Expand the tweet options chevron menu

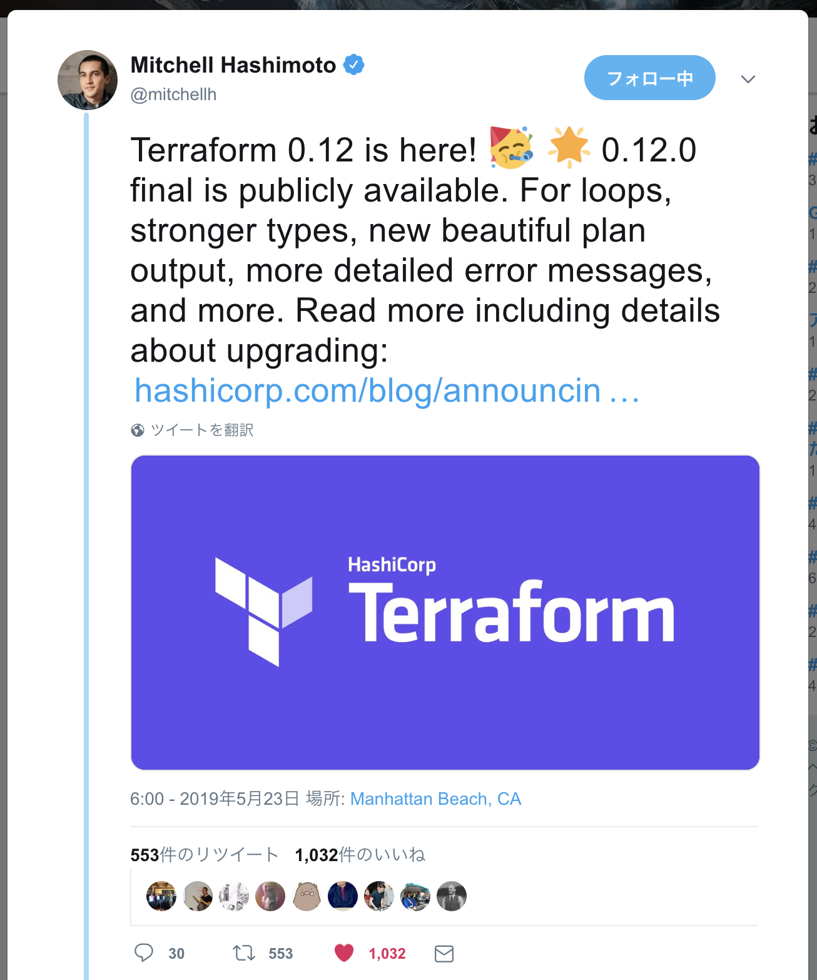tap(748, 79)
